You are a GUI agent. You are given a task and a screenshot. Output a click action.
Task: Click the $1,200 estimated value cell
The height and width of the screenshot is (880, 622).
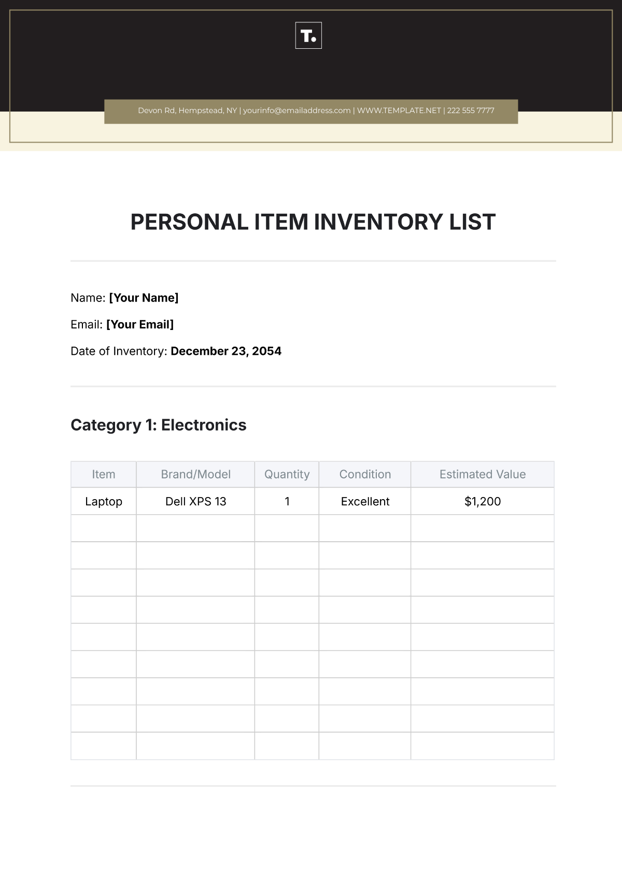483,502
